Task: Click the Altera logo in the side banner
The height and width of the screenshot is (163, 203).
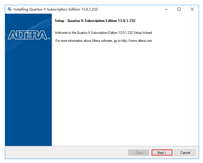Action: [x=29, y=35]
